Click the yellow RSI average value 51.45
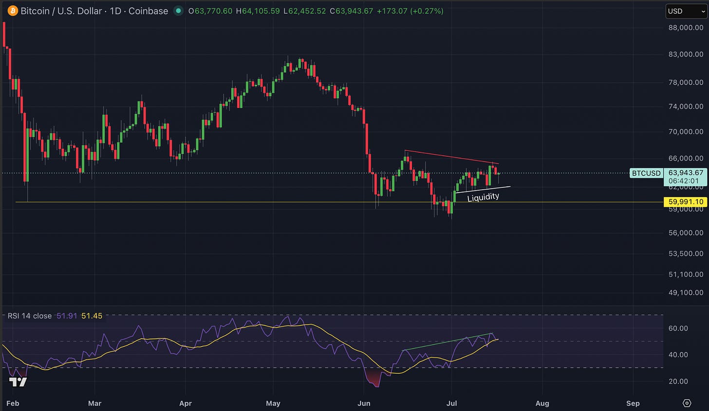The height and width of the screenshot is (411, 709). pos(92,316)
